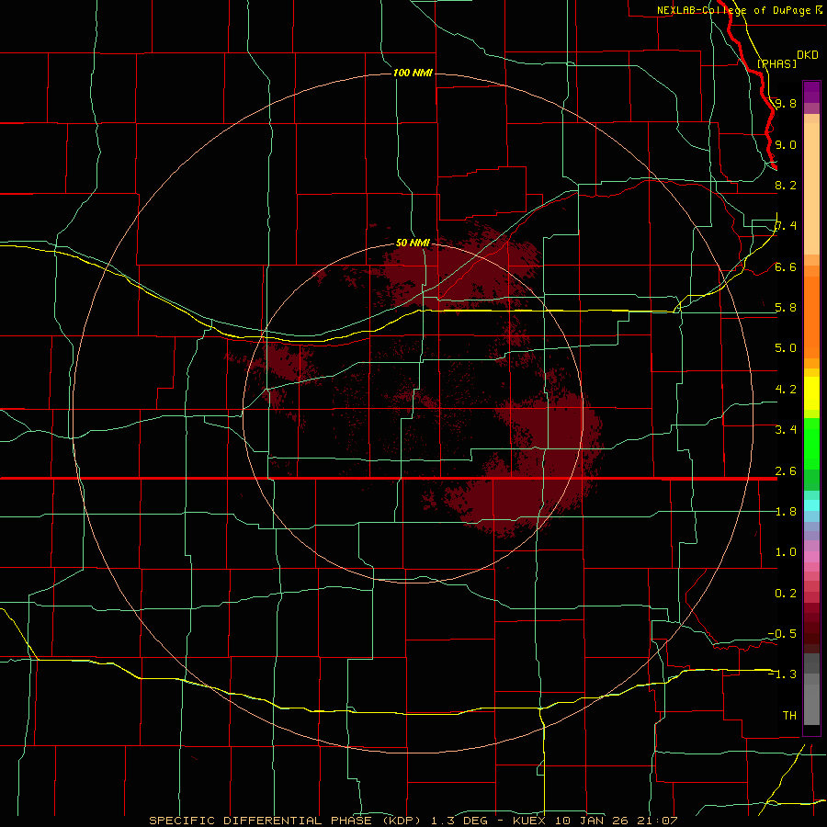This screenshot has height=827, width=827.
Task: Click the 9.8 value on the color scale
Action: pyautogui.click(x=786, y=103)
